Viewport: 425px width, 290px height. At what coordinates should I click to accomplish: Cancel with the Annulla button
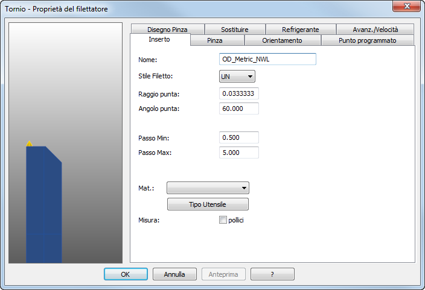(174, 274)
